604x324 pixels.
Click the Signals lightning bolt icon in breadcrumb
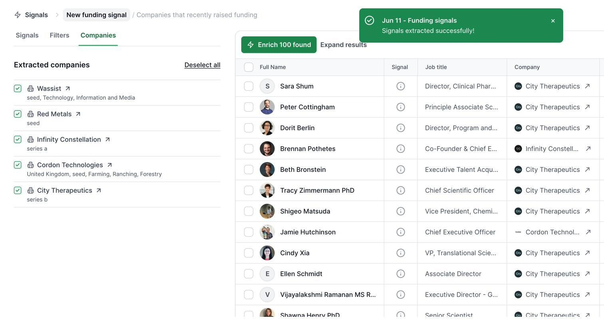18,15
